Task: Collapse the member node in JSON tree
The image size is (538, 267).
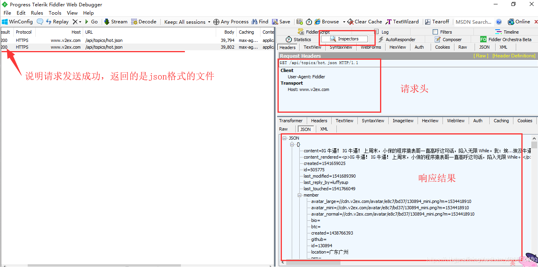Action: point(300,195)
